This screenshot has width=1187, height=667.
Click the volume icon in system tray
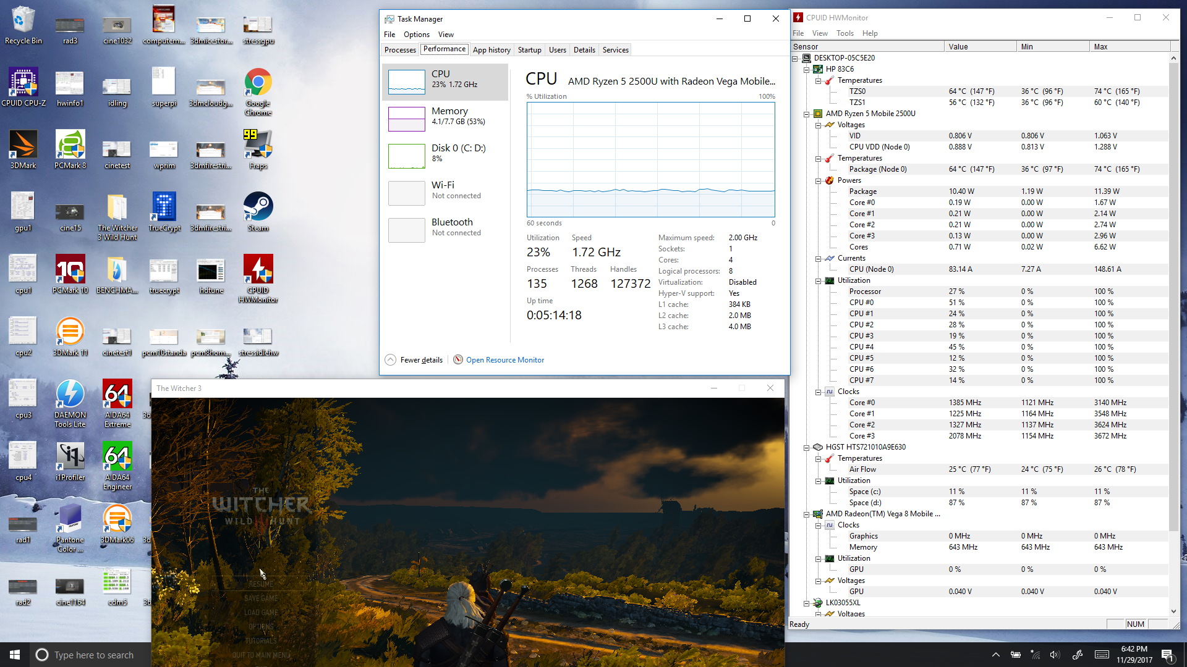click(1055, 655)
